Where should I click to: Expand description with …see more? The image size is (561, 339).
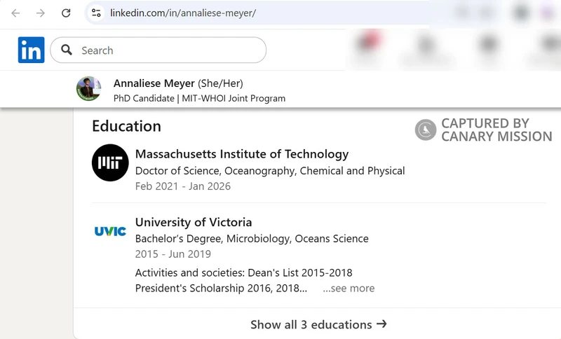tap(349, 288)
